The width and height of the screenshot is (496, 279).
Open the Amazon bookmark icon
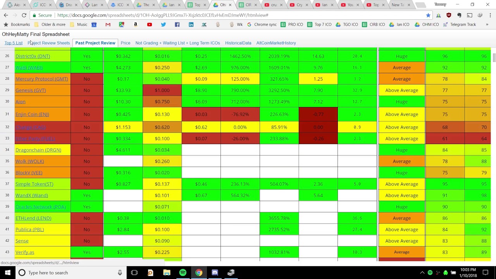135,24
